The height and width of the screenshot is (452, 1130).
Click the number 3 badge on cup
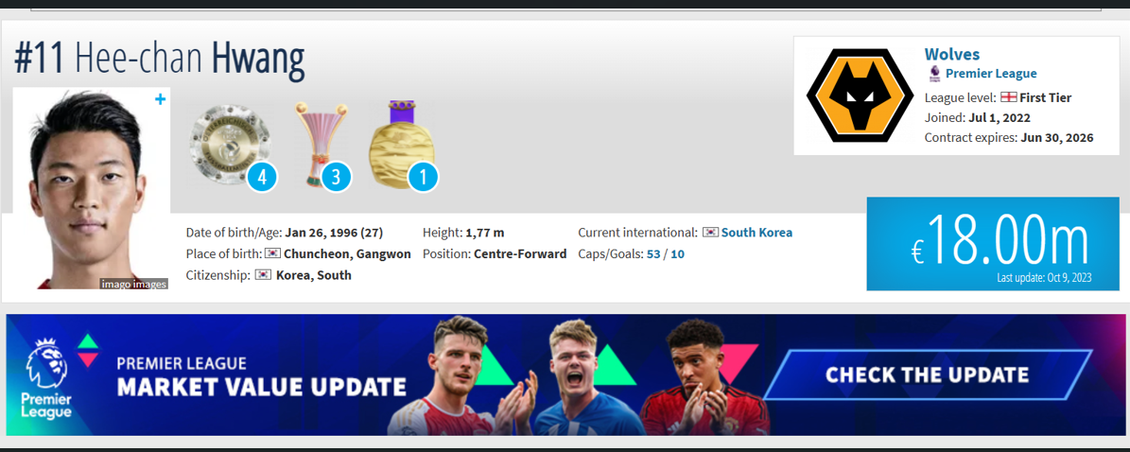pos(336,178)
